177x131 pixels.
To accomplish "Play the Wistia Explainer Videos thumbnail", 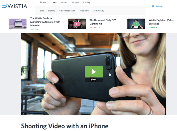I will 136,24.
